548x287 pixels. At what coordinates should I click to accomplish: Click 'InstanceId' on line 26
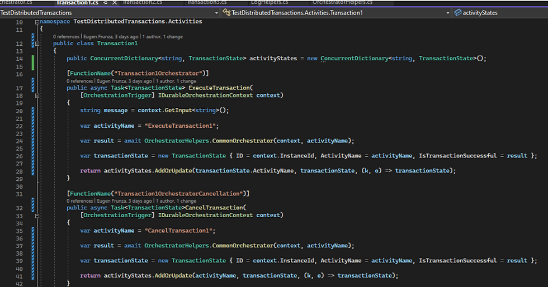(297, 156)
